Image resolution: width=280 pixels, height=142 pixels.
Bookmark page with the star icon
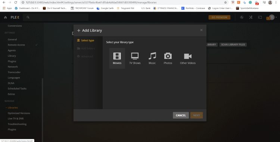click(x=225, y=3)
